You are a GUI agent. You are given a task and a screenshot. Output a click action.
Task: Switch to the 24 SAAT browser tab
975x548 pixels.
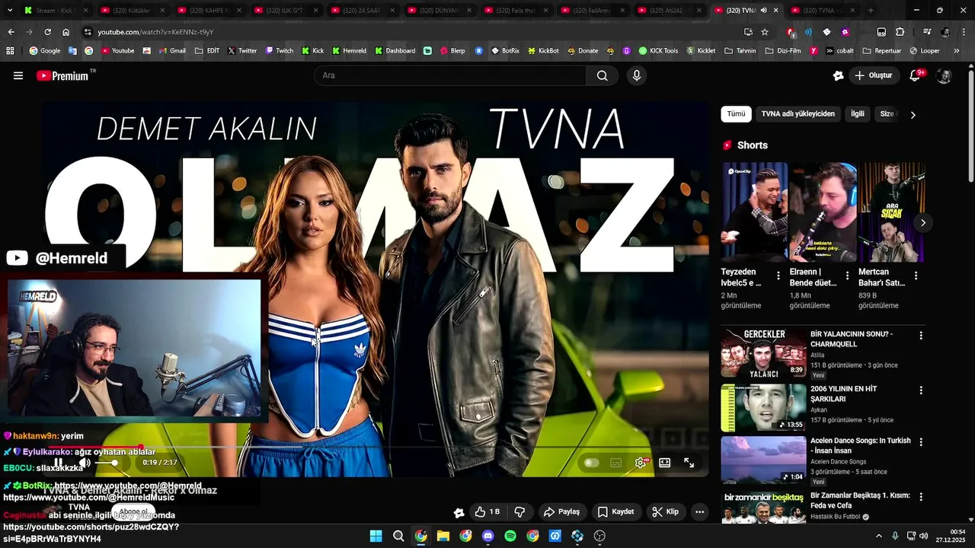[x=363, y=11]
